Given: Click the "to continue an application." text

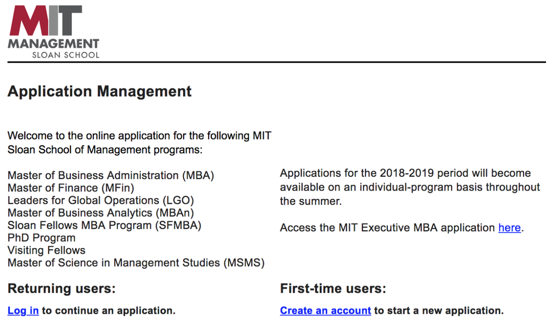Looking at the screenshot, I should coord(108,311).
